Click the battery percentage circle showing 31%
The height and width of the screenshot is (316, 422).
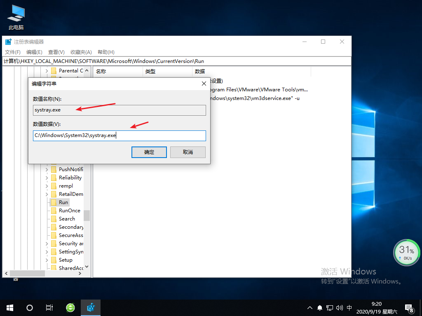(406, 252)
